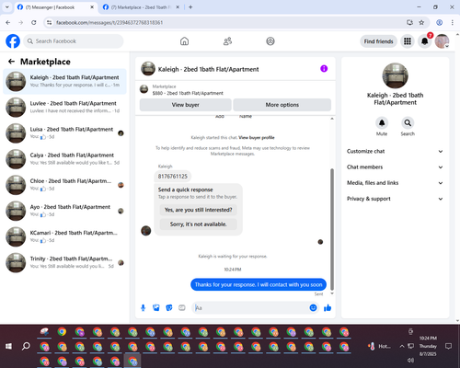The width and height of the screenshot is (460, 368).
Task: Click the Find friends button
Action: pyautogui.click(x=378, y=41)
